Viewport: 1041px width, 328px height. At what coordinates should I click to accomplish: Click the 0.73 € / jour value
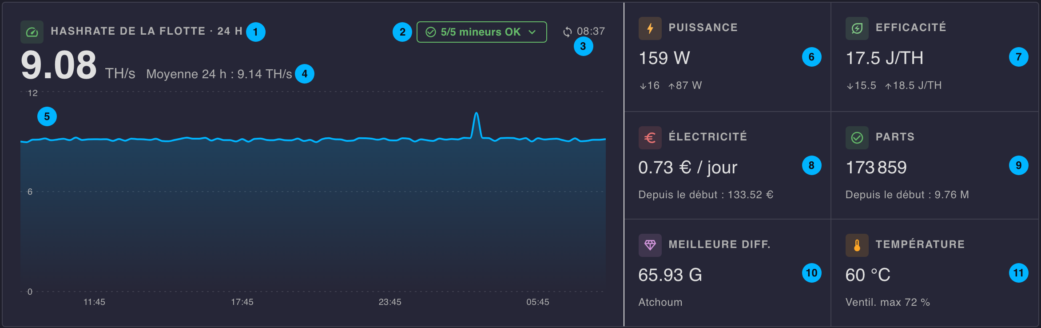coord(688,168)
